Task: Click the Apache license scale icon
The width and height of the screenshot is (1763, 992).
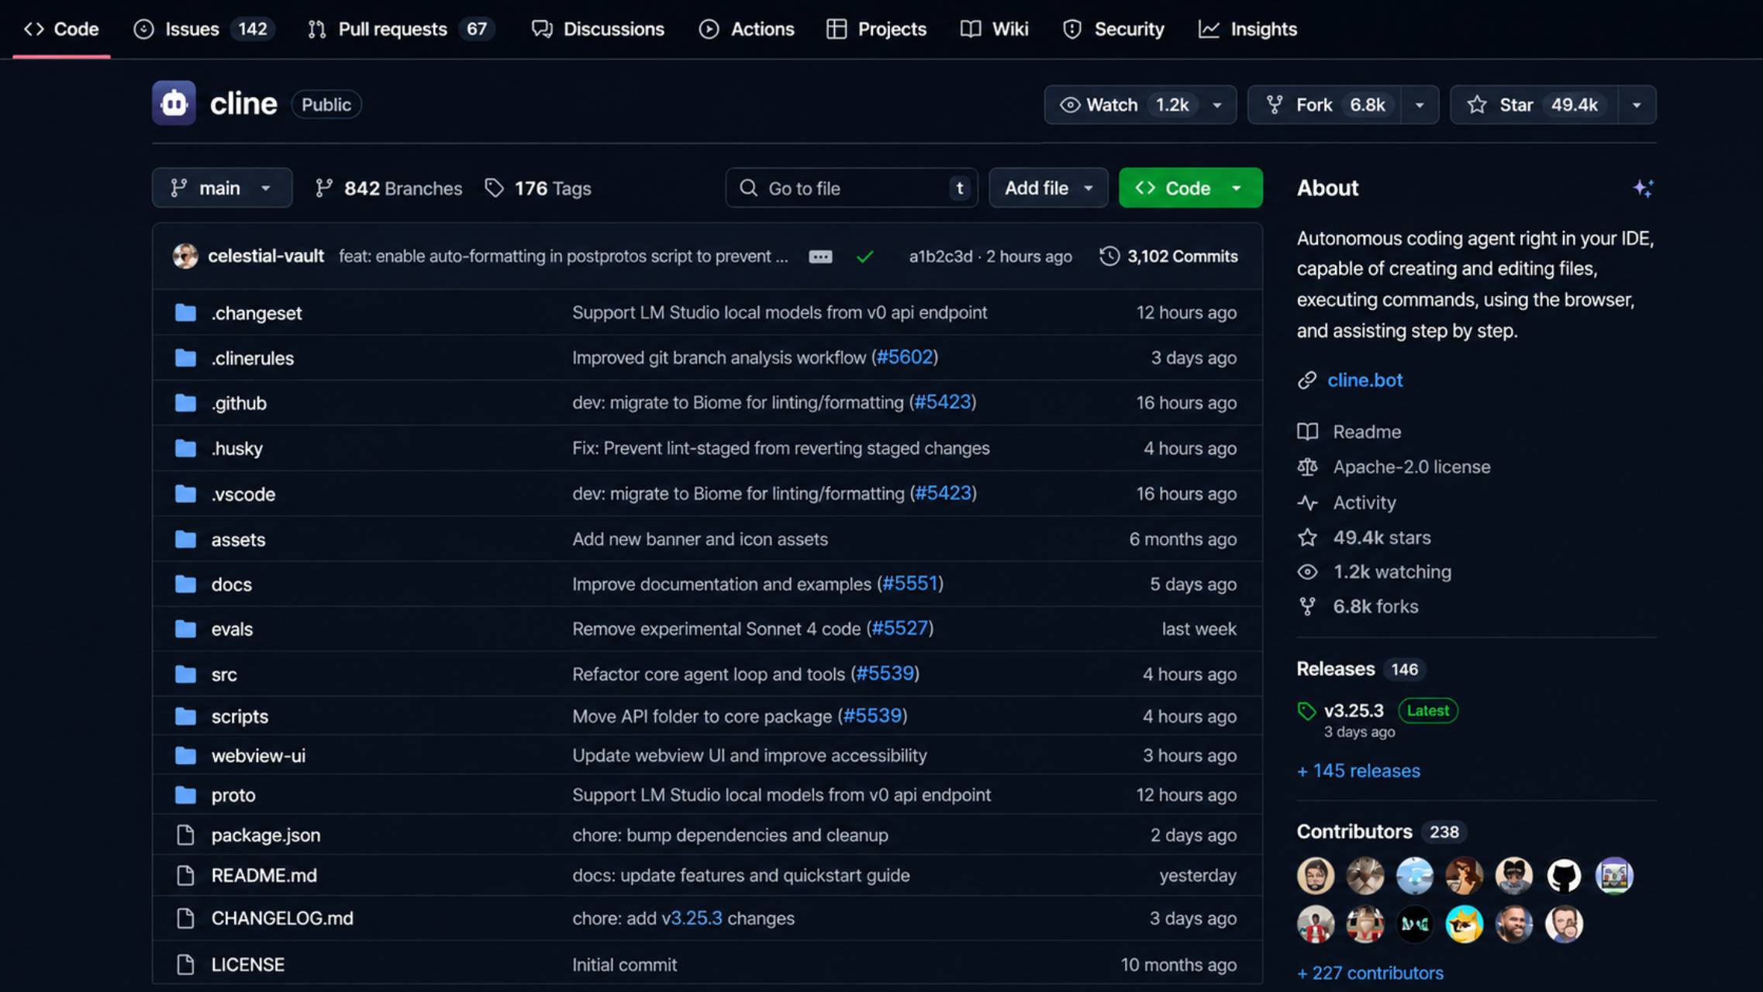Action: tap(1307, 467)
